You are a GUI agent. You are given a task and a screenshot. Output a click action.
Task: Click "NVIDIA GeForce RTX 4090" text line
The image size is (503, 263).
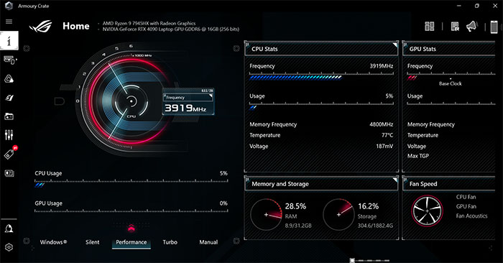coord(171,29)
